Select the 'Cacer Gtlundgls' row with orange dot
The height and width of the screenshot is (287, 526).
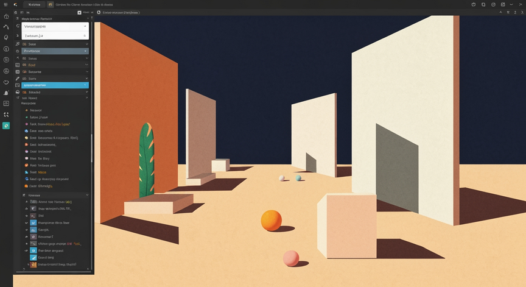55,186
